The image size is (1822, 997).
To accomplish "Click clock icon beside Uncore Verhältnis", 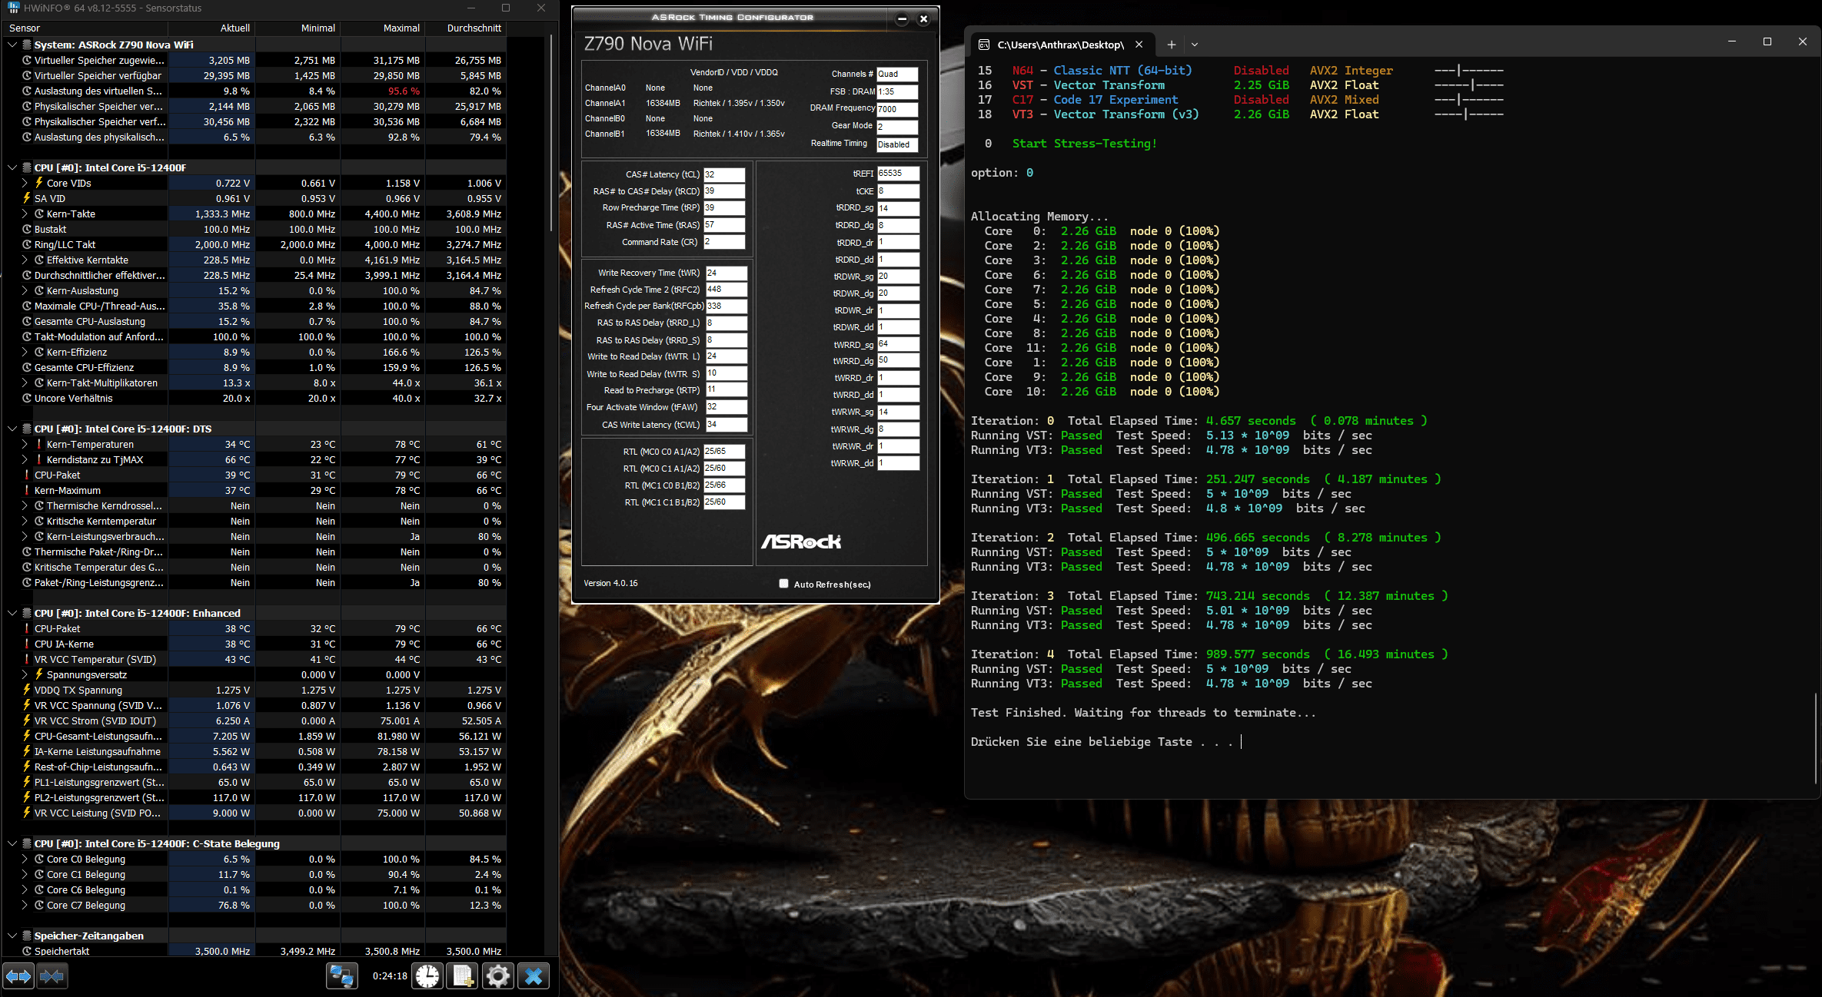I will [27, 398].
